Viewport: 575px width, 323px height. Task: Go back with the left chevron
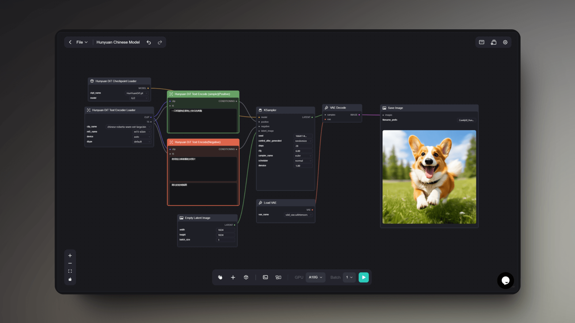point(70,42)
